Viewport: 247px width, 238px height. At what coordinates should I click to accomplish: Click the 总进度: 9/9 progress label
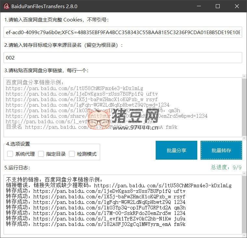226,167
